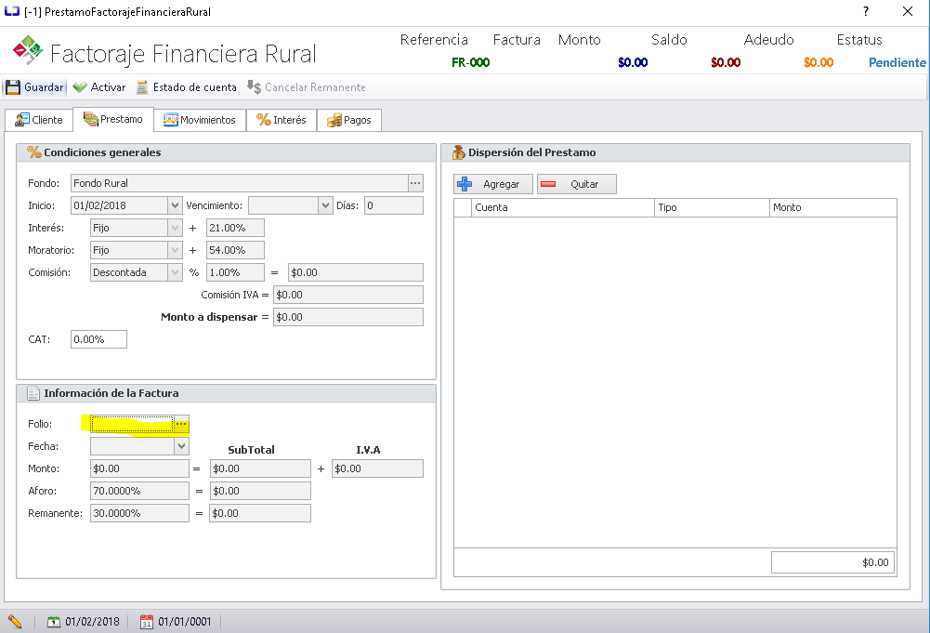Click Cancelar Remanente in toolbar
Viewport: 930px width, 633px height.
(x=307, y=87)
